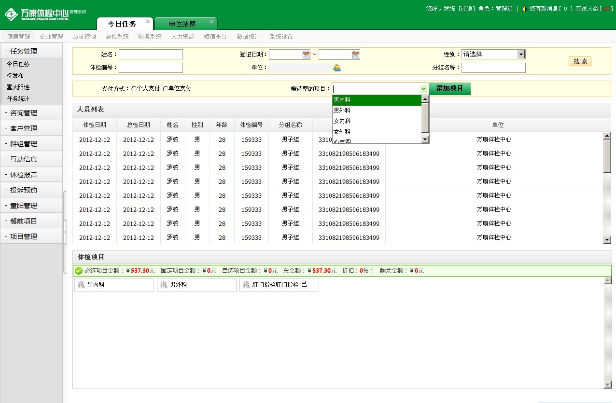Expand the 群组管理 section
Screen dimensions: 616x403
click(31, 144)
